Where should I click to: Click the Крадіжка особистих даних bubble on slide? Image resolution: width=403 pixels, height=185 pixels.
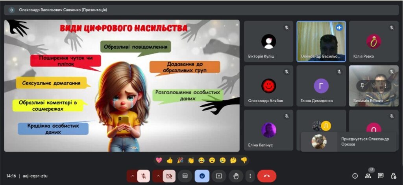(53, 129)
